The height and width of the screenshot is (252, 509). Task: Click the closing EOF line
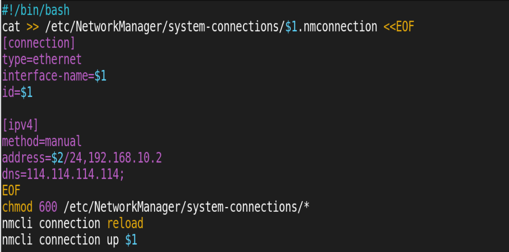pyautogui.click(x=11, y=191)
